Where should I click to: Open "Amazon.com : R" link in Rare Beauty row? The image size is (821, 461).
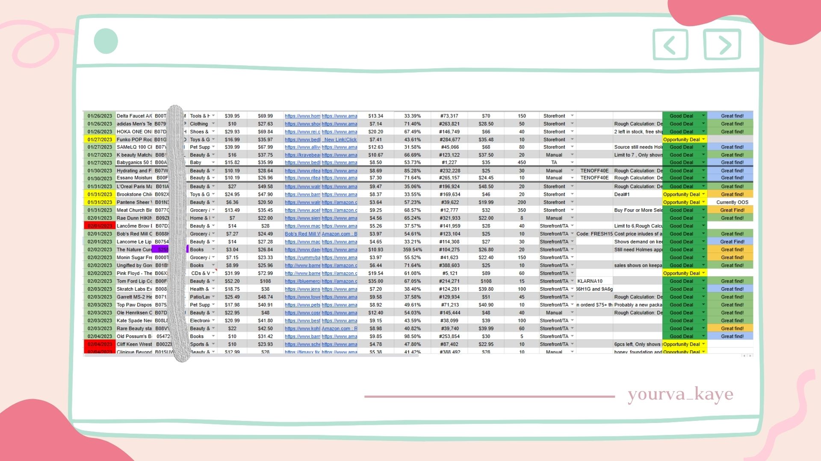point(340,329)
